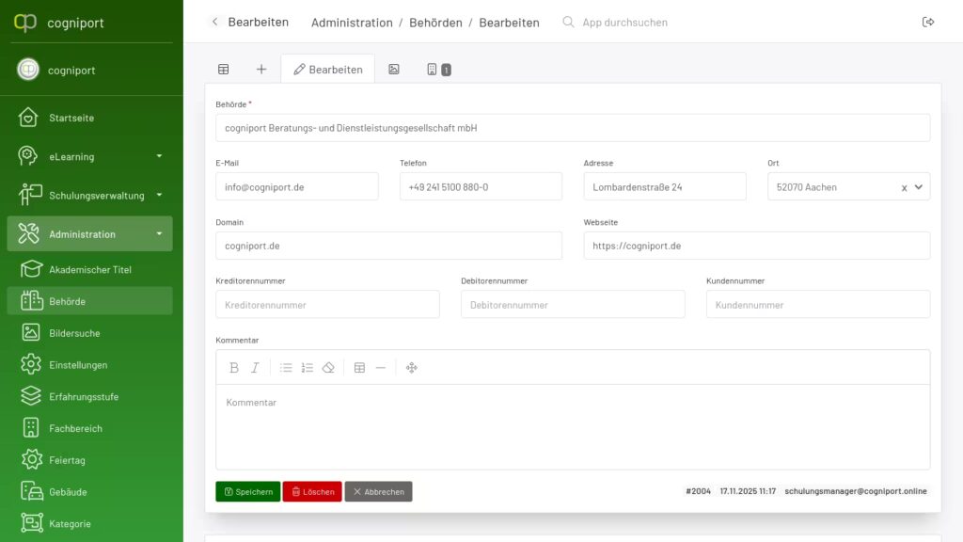Click the green Speichern button
The image size is (963, 542).
point(248,492)
